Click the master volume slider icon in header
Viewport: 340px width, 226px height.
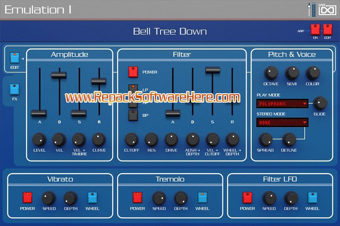pyautogui.click(x=312, y=9)
